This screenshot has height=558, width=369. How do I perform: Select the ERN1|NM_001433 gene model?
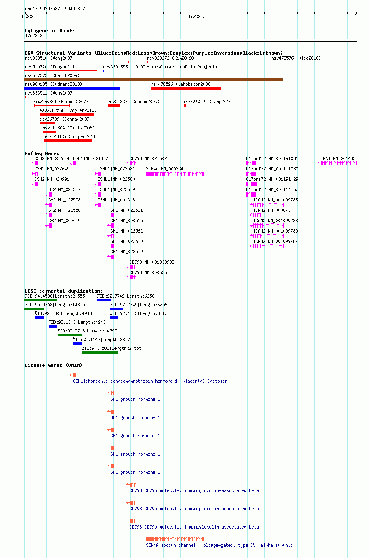pos(337,163)
